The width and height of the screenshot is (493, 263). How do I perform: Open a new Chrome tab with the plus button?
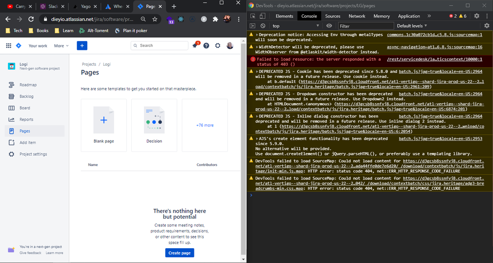[x=174, y=6]
